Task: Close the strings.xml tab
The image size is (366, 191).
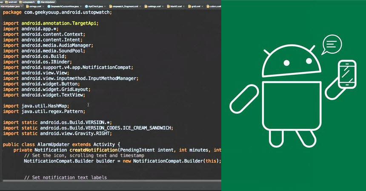Action: (43, 6)
